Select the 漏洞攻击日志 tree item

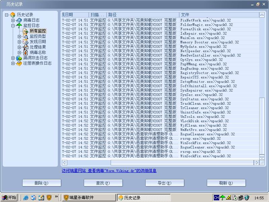35,58
